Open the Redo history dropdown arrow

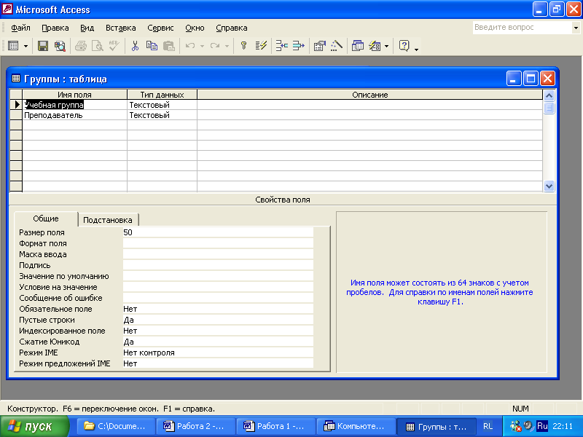[x=227, y=47]
